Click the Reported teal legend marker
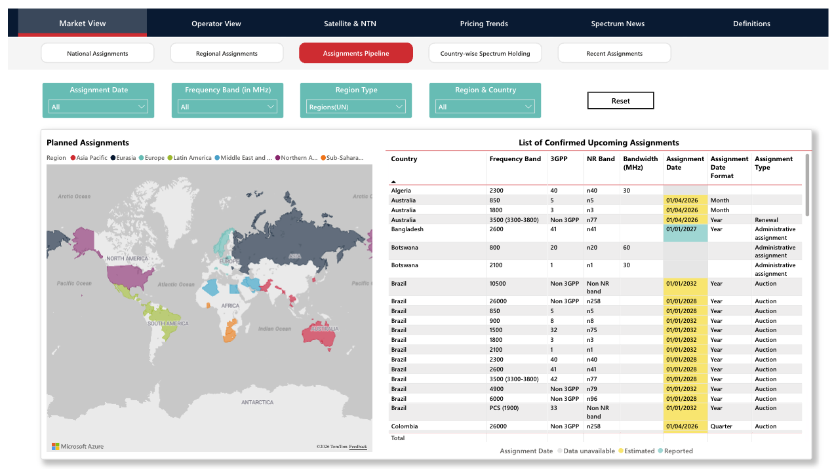Screen dimensions: 834x469 (660, 451)
